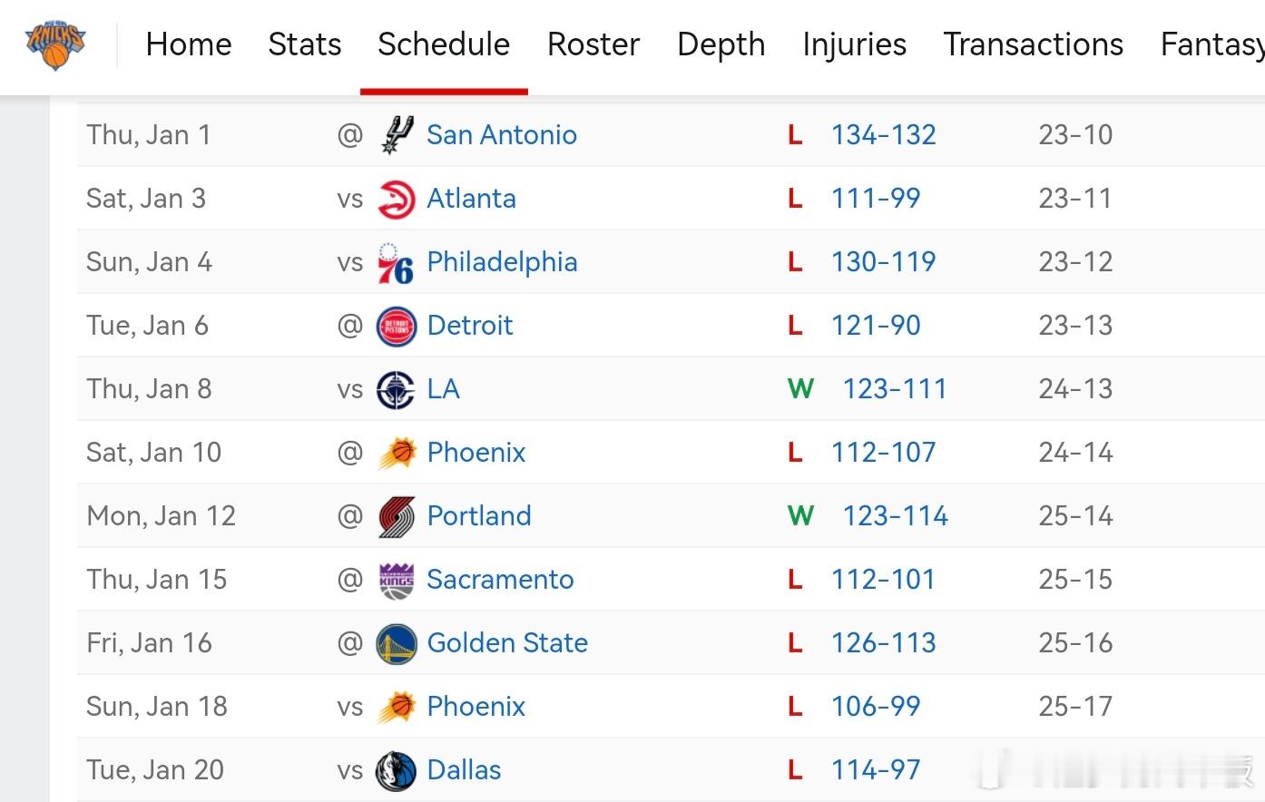This screenshot has height=802, width=1265.
Task: Click the Knicks logo in header
Action: 55,44
